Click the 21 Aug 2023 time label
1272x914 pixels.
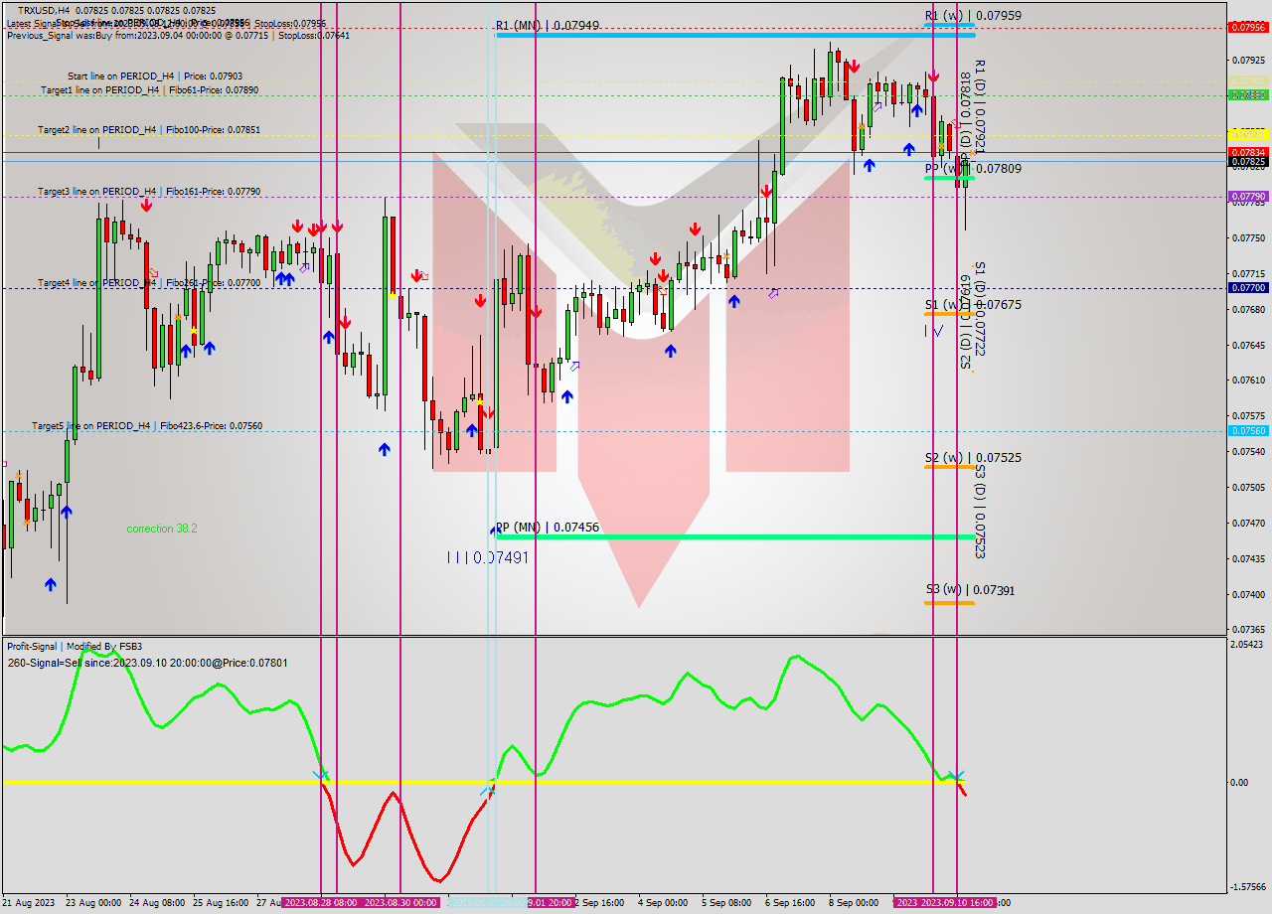tap(29, 903)
